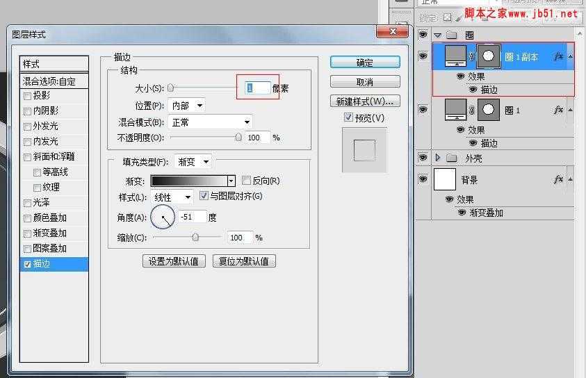Image resolution: width=586 pixels, height=378 pixels.
Task: Click the 背景 layer thumbnail
Action: click(445, 179)
